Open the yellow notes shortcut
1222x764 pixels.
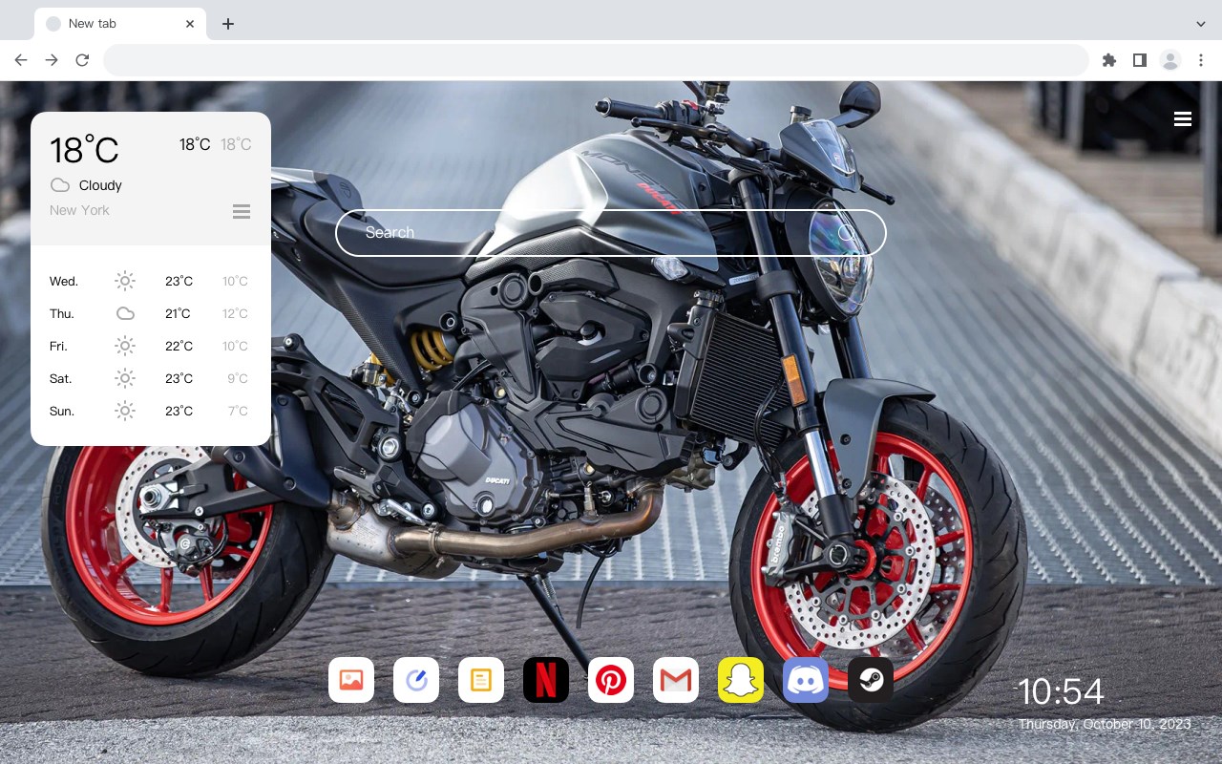481,680
